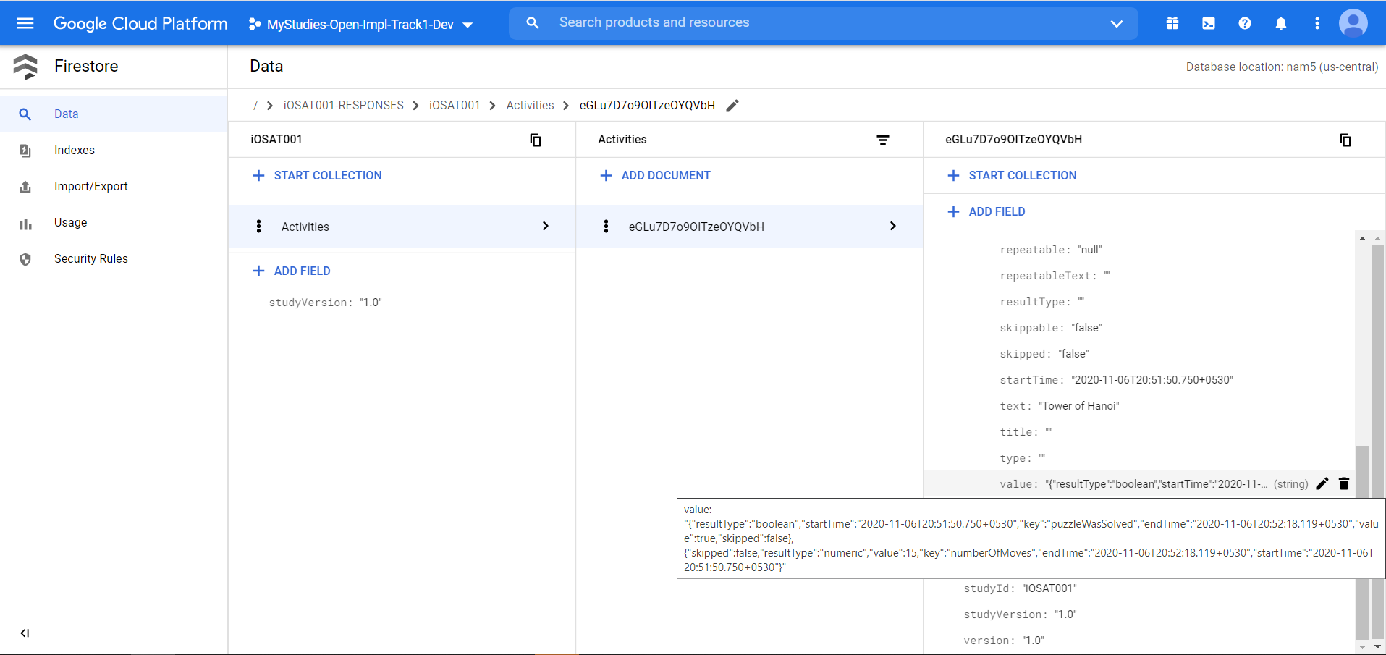The image size is (1386, 655).
Task: Select the repeatable field
Action: [1051, 250]
